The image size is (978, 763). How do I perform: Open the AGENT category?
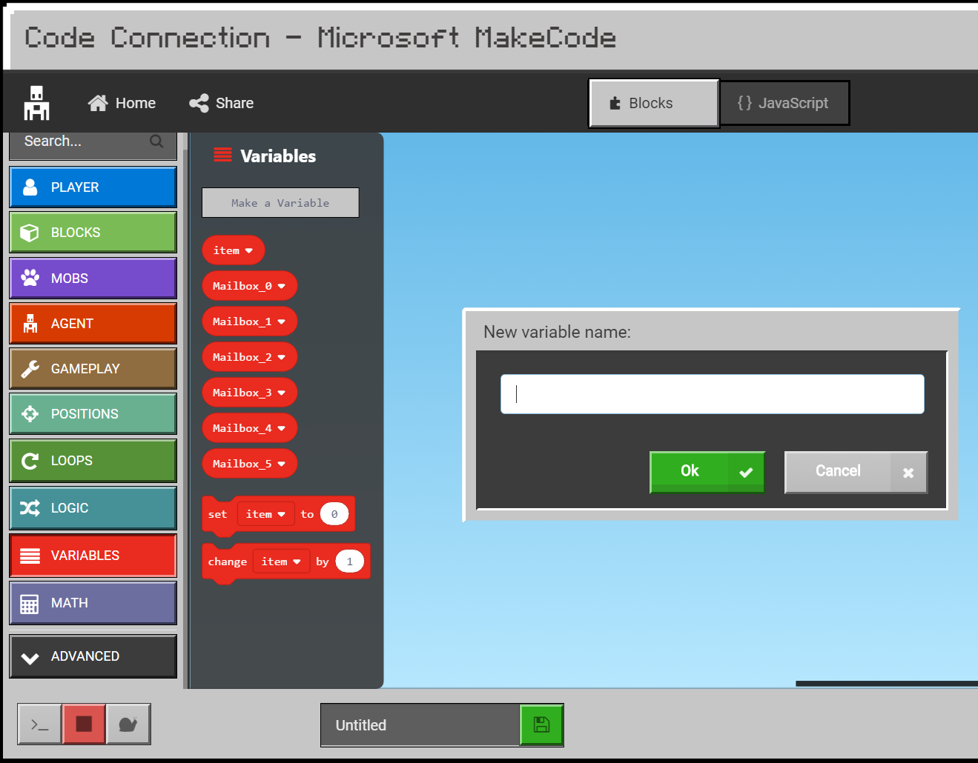[93, 324]
